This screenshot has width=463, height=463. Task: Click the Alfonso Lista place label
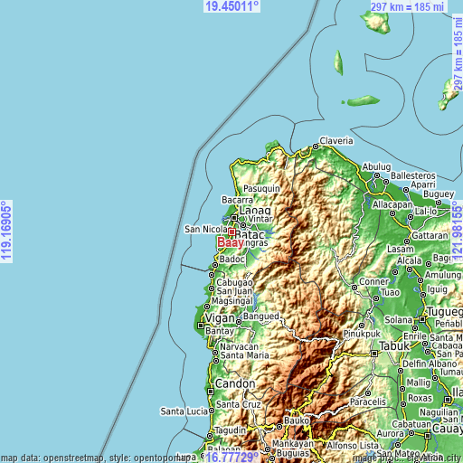[x=353, y=445]
